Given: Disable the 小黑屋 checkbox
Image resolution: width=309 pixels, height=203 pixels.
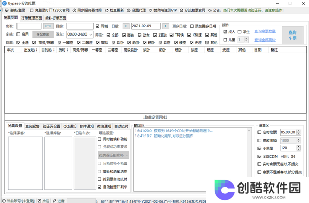Looking at the screenshot, I should coord(260,148).
